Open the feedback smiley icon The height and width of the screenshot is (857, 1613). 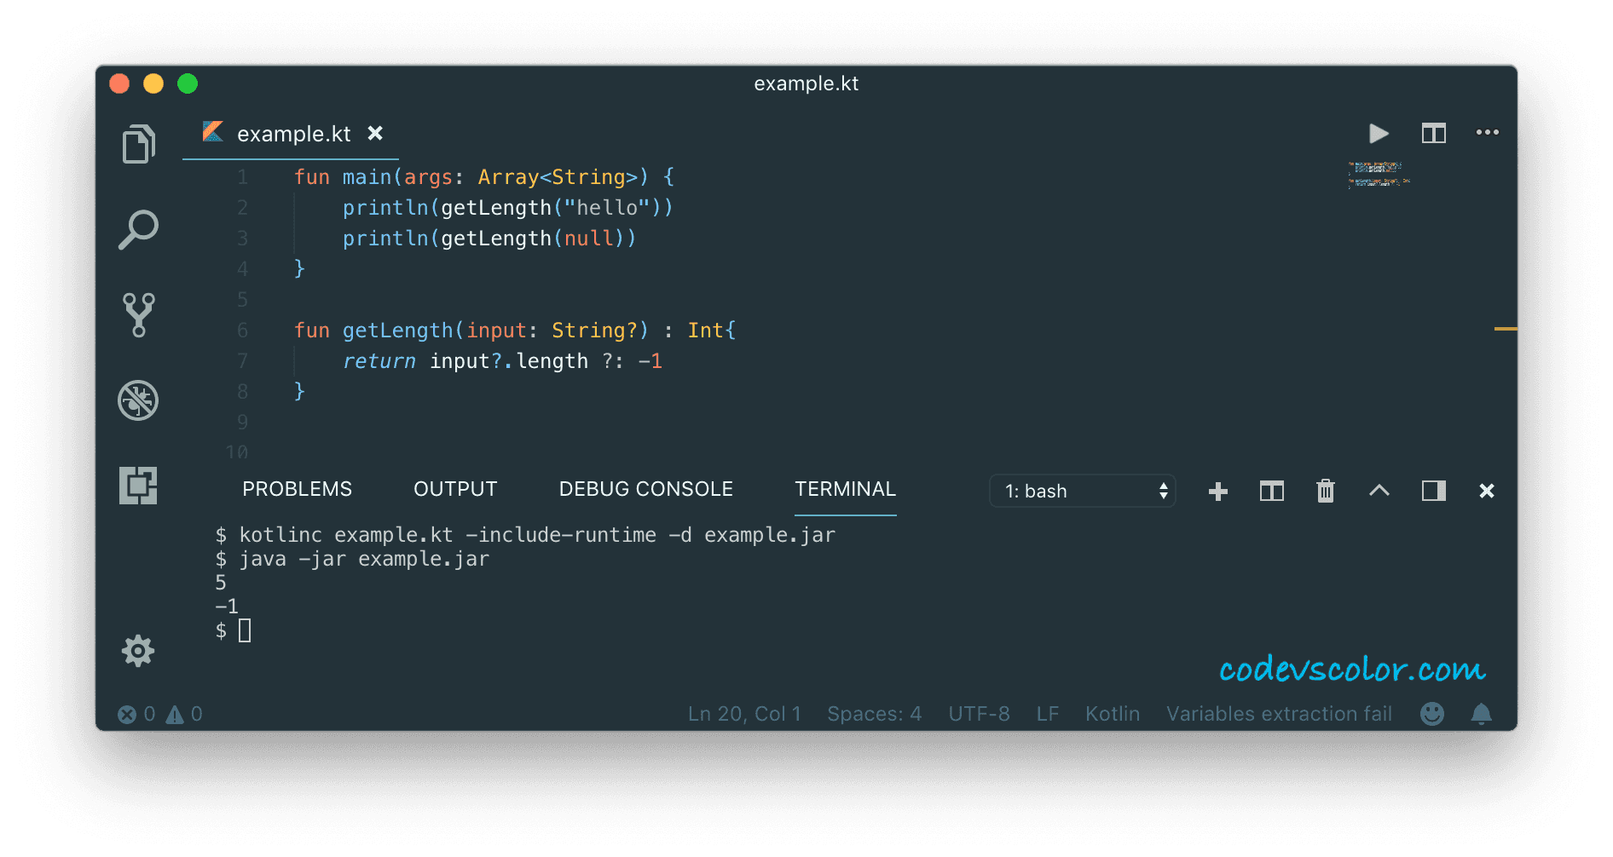point(1432,714)
